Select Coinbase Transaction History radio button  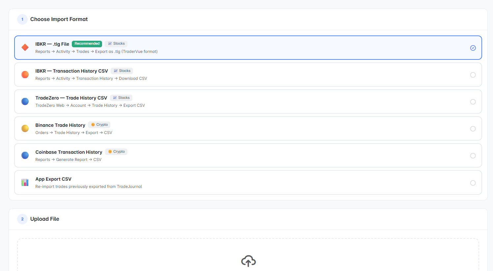coord(473,156)
